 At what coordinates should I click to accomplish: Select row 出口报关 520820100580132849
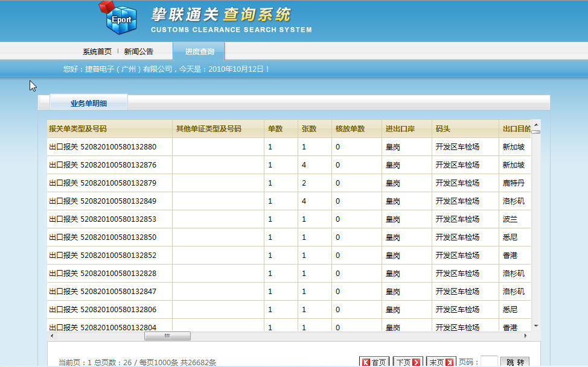click(103, 201)
